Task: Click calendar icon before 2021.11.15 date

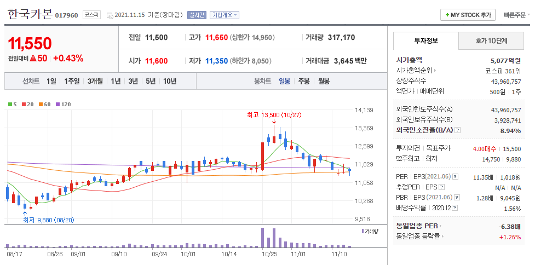Action: coord(110,15)
